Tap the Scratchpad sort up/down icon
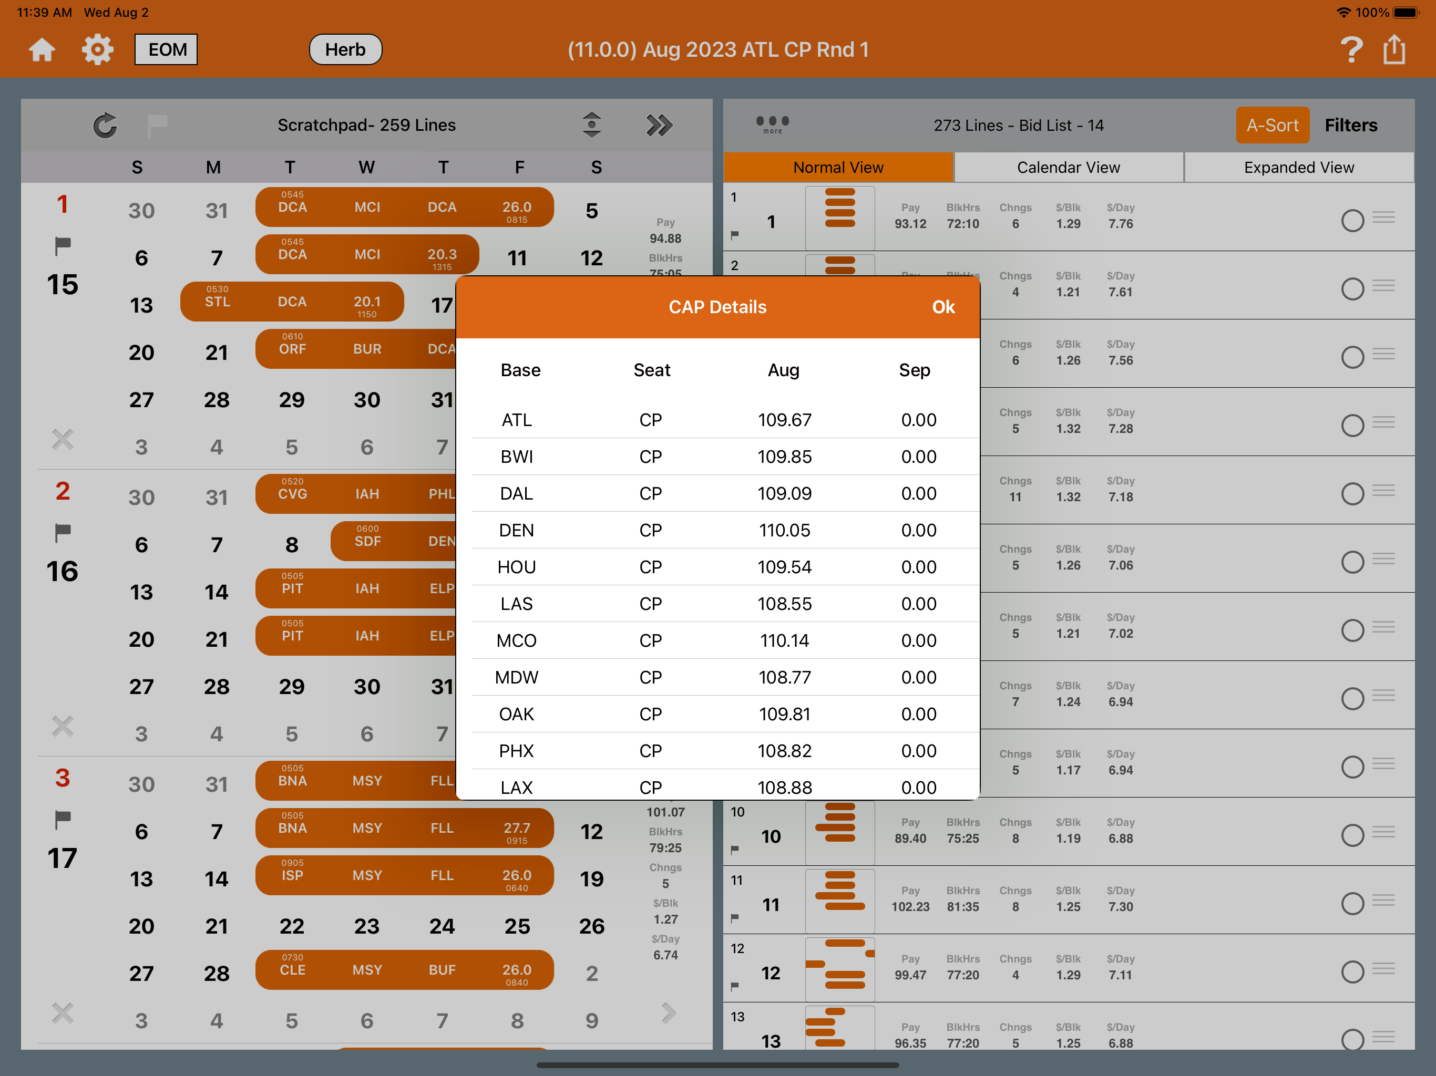The height and width of the screenshot is (1076, 1436). pyautogui.click(x=591, y=125)
